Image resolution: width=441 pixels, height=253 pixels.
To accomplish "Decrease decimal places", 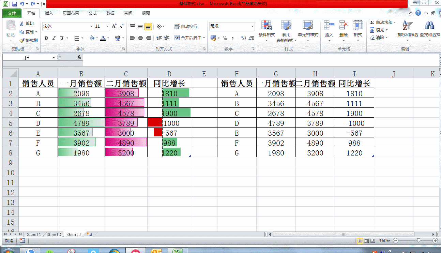I will (x=252, y=38).
